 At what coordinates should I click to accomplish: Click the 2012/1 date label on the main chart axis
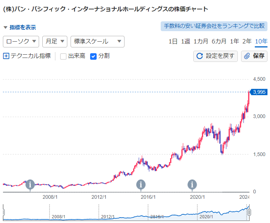point(99,197)
